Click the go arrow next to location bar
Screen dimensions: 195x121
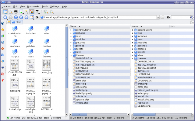click(x=162, y=17)
